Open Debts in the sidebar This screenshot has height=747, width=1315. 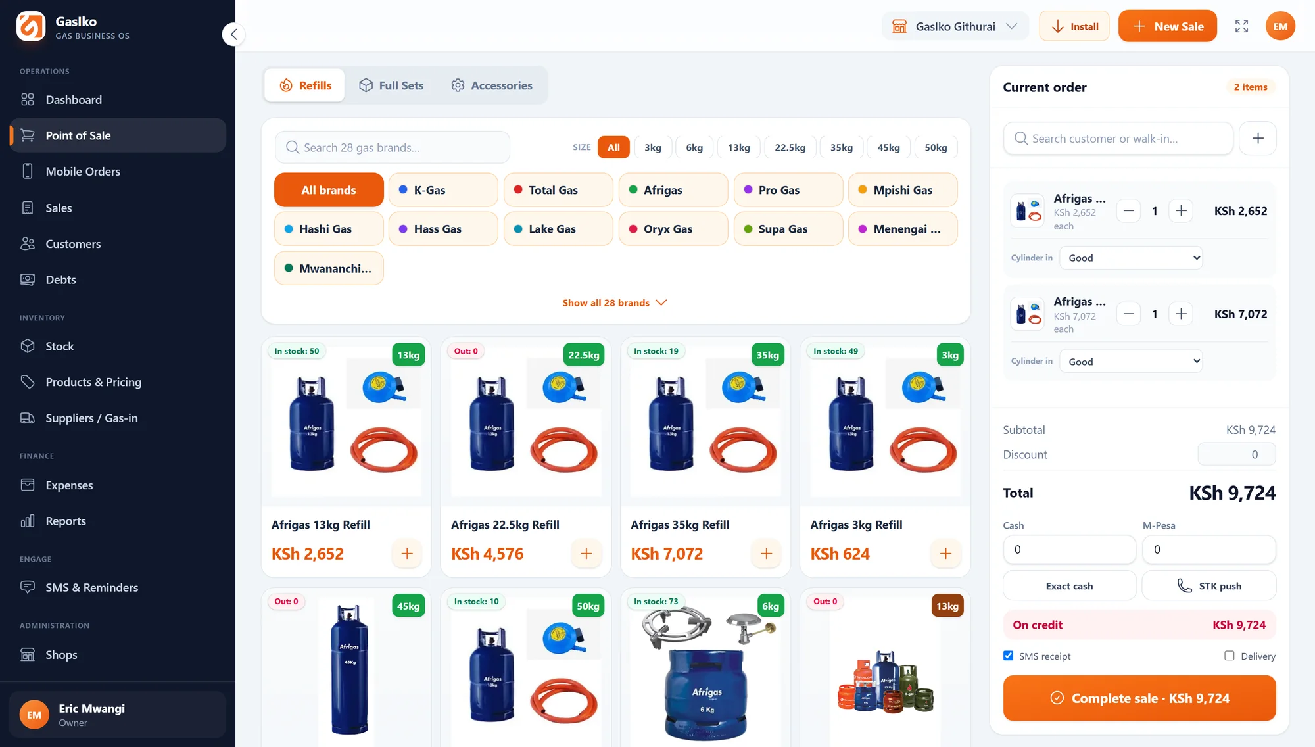click(118, 279)
